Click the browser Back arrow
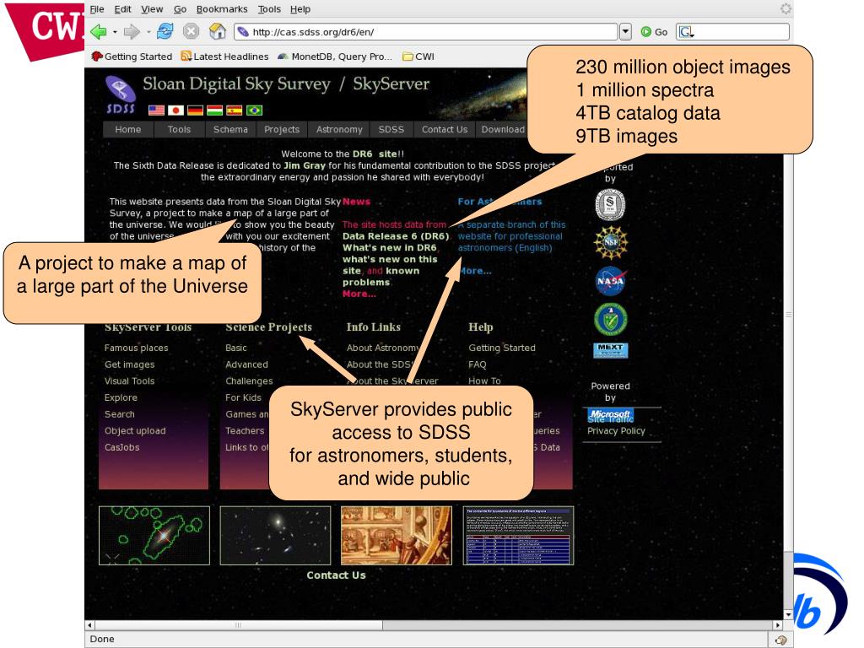Screen dimensions: 864x648 (99, 32)
